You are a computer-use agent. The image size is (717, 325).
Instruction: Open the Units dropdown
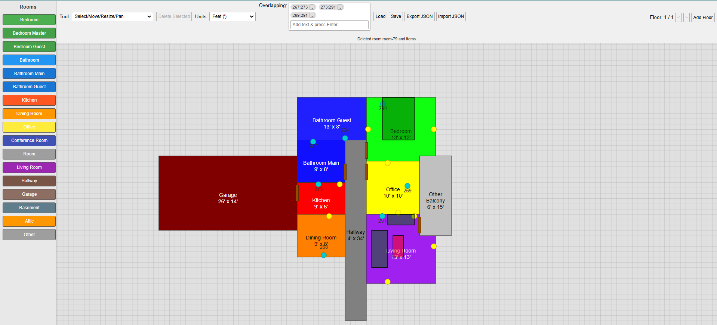(232, 16)
